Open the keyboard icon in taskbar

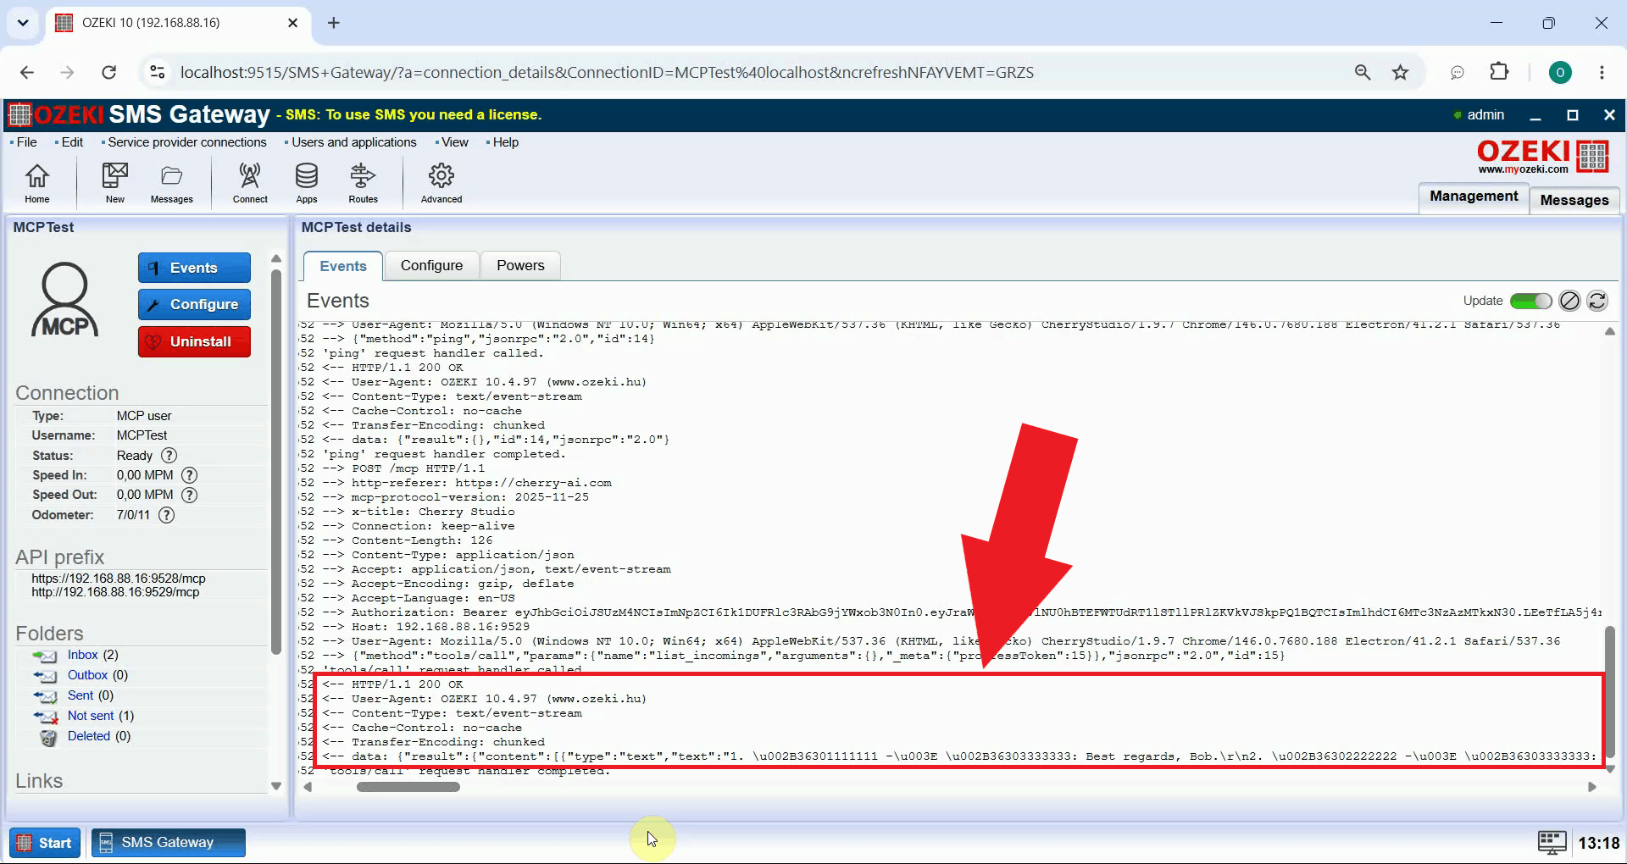tap(1552, 843)
